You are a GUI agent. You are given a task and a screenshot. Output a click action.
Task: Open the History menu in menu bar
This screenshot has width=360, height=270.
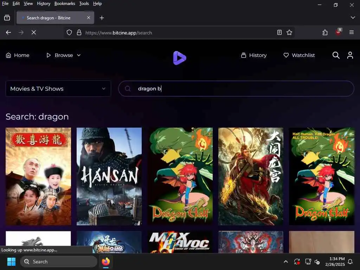(x=44, y=4)
